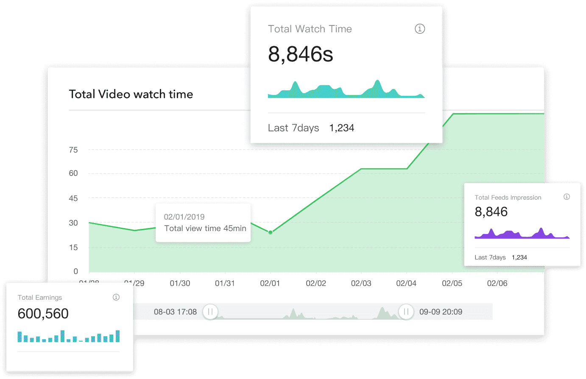Click 'Last 7days' on Feeds Impression card
The height and width of the screenshot is (379, 586).
[490, 257]
